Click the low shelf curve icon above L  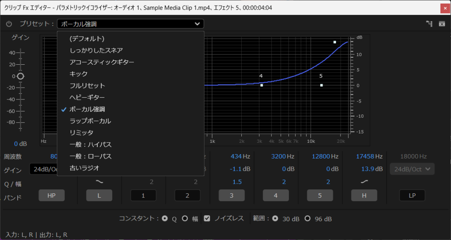(x=99, y=182)
